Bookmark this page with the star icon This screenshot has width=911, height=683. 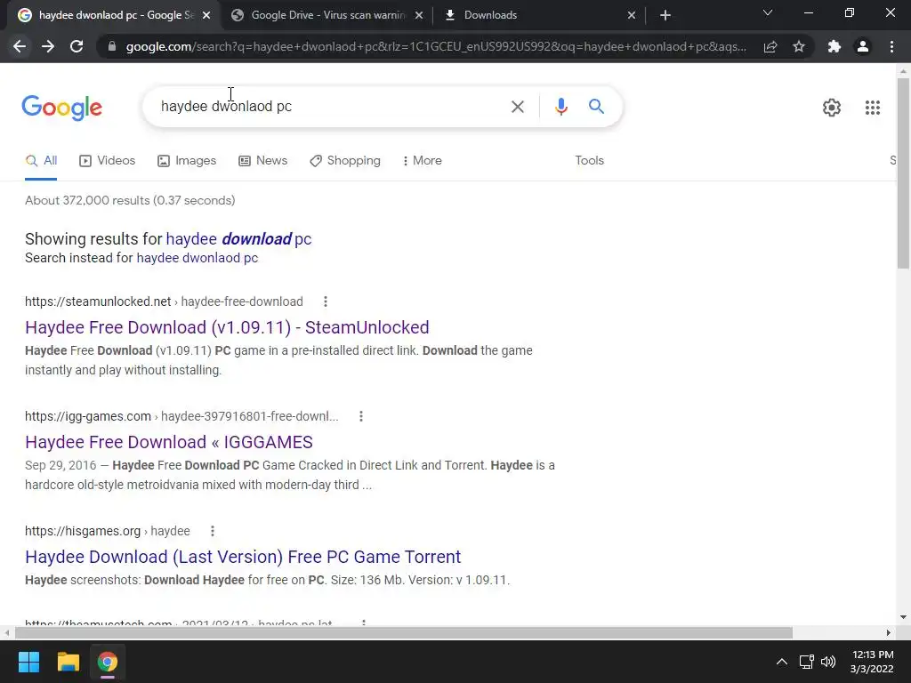click(x=799, y=46)
